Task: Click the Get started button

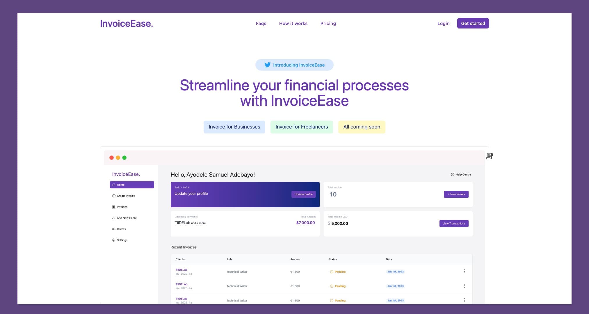Action: [473, 23]
